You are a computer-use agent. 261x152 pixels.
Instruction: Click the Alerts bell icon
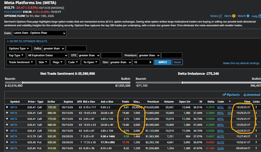tap(233, 16)
